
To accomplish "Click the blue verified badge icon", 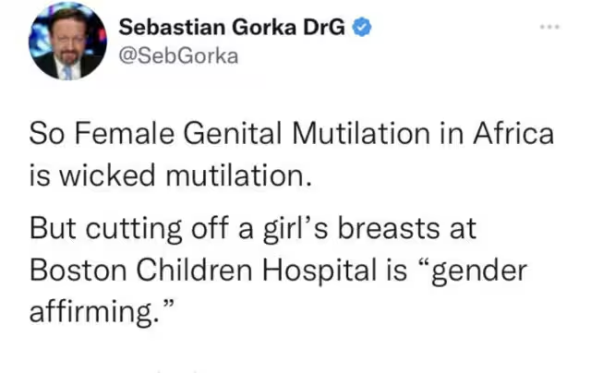I will 365,29.
